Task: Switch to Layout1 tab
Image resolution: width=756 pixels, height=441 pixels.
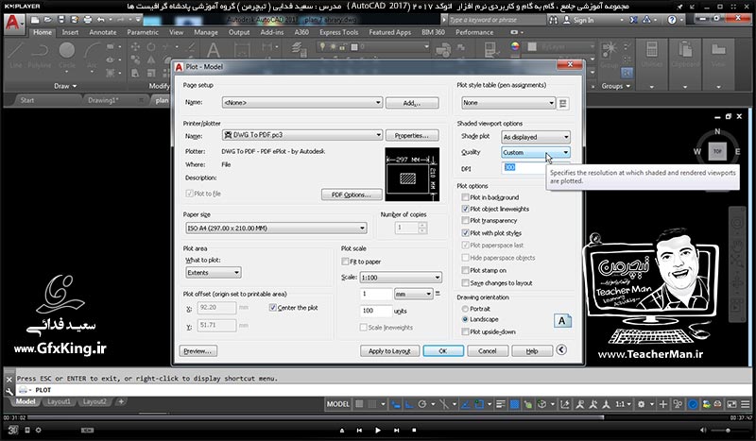Action: [x=59, y=401]
